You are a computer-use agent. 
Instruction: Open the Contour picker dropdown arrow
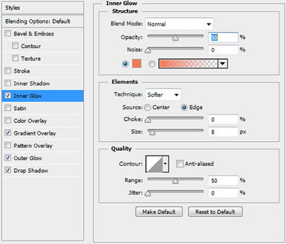coord(165,164)
